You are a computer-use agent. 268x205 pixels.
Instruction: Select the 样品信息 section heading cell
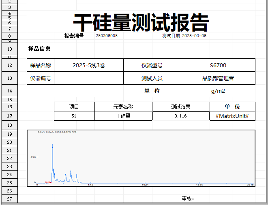[39, 49]
